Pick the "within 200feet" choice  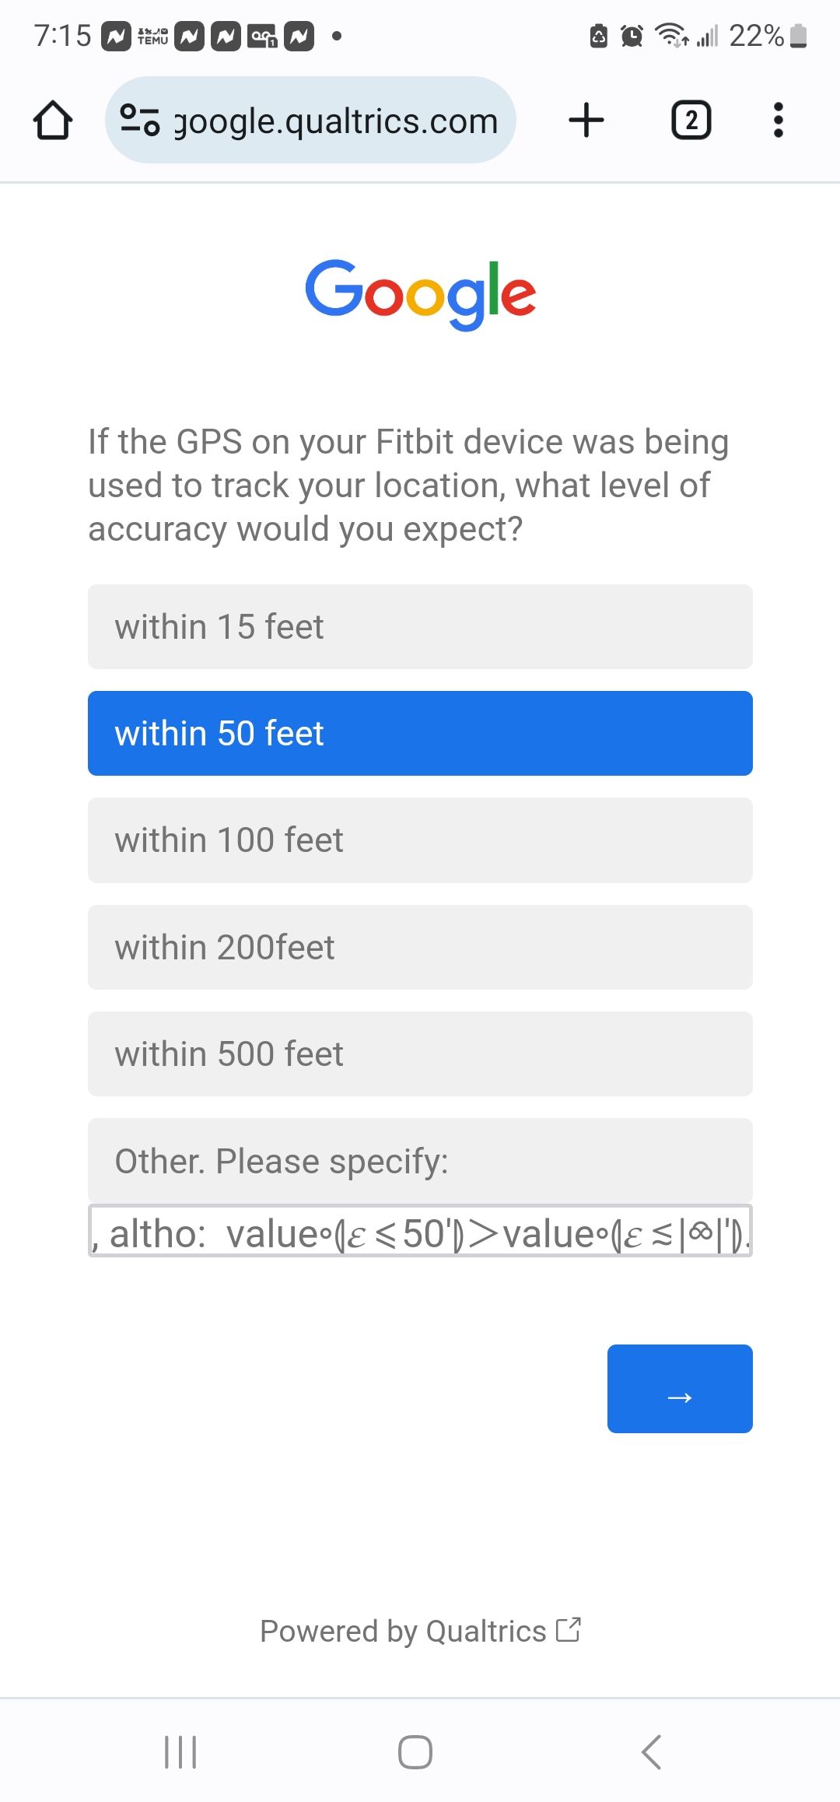(420, 947)
